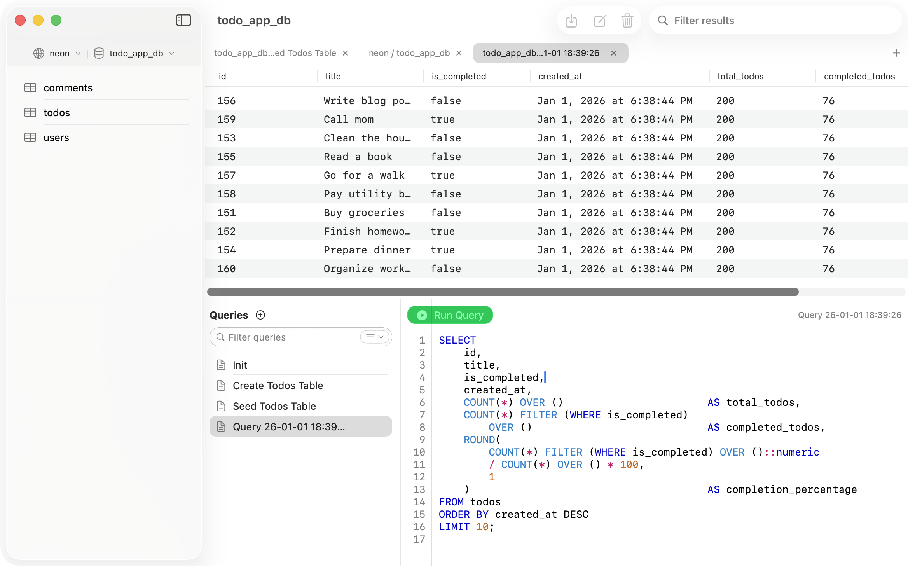The height and width of the screenshot is (566, 908).
Task: Click the comments table icon
Action: point(30,88)
